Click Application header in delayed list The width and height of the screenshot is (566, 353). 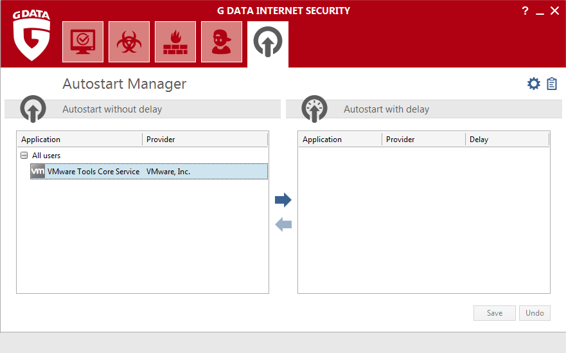click(340, 140)
